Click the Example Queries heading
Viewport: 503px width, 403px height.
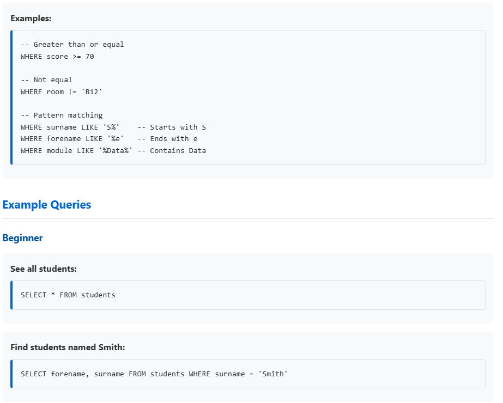(x=47, y=205)
